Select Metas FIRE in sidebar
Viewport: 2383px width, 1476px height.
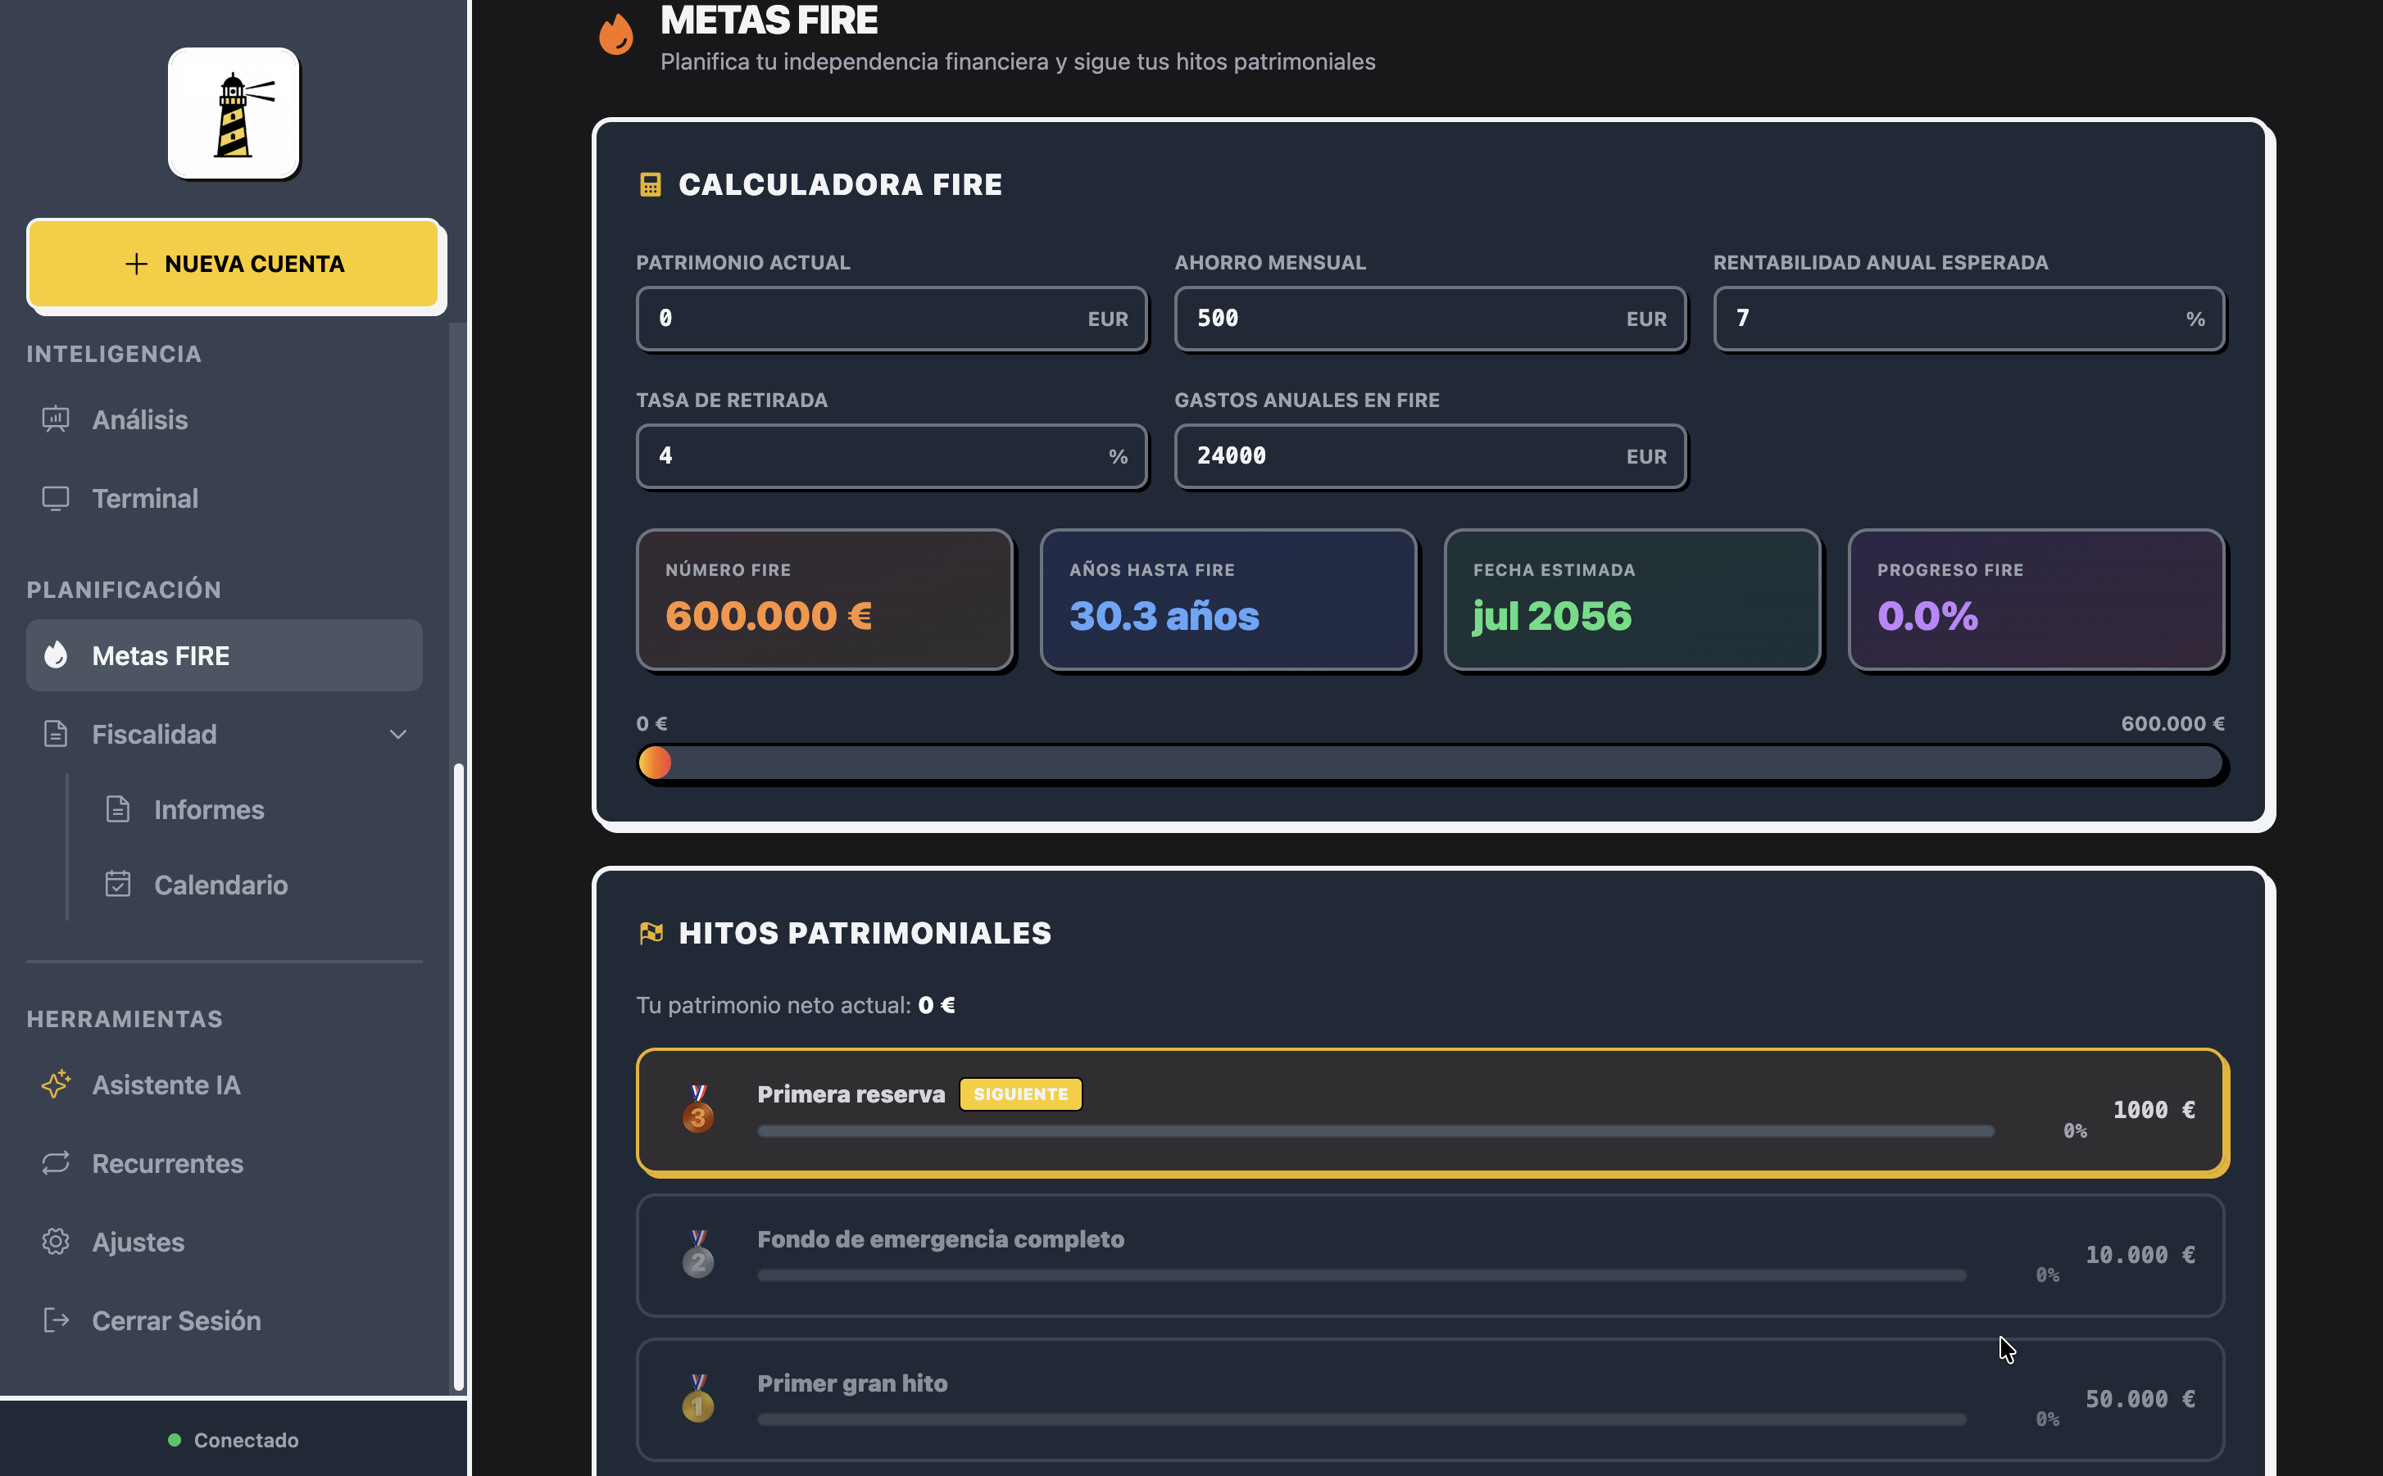[225, 655]
